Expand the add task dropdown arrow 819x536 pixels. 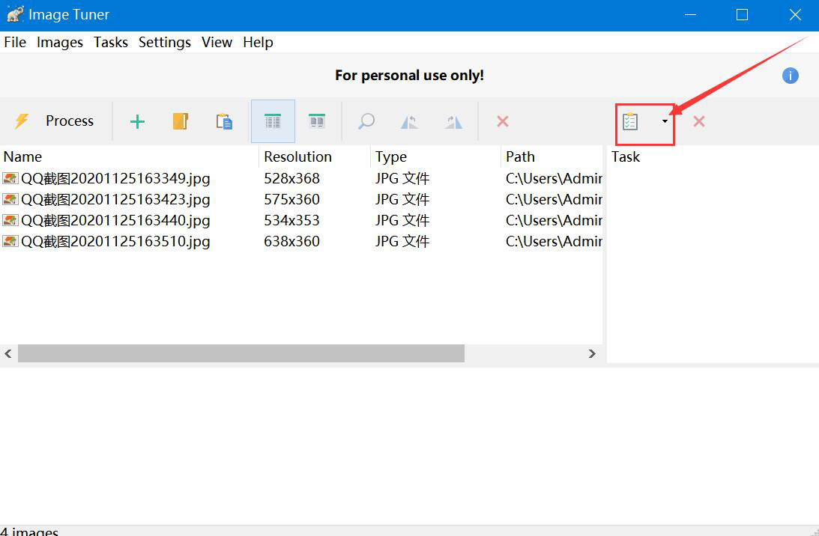(x=665, y=121)
